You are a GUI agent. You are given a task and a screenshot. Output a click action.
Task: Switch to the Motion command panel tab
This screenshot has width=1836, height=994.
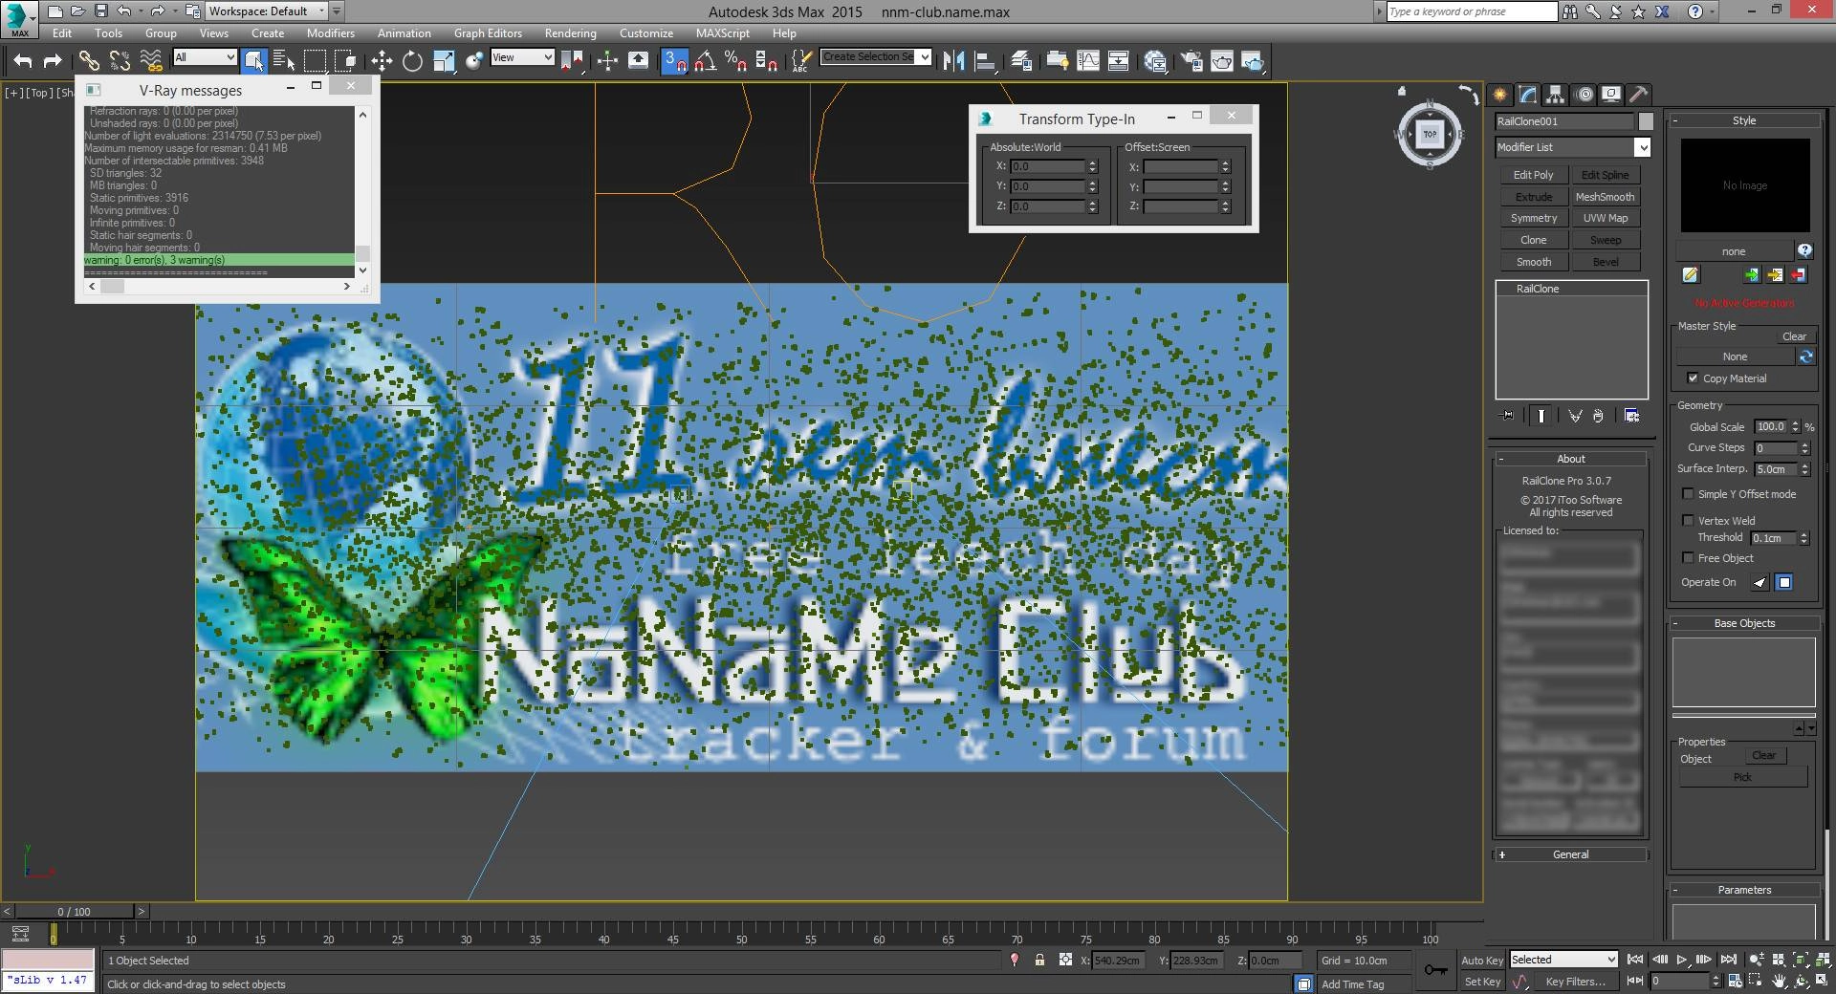[1585, 95]
